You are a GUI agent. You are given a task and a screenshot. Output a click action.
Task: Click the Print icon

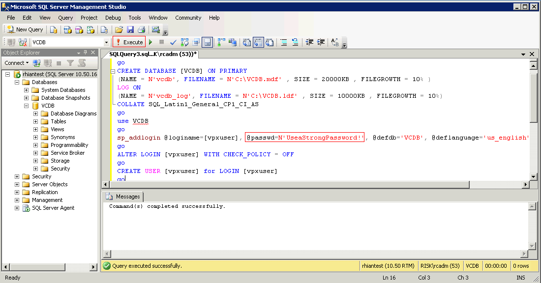141,29
